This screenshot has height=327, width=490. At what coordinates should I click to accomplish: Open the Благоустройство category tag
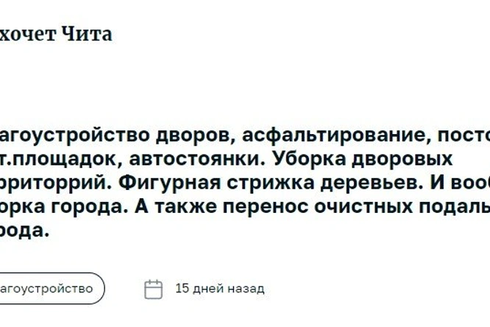[48, 288]
